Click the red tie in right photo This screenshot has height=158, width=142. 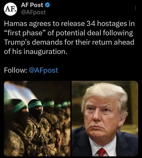[102, 152]
